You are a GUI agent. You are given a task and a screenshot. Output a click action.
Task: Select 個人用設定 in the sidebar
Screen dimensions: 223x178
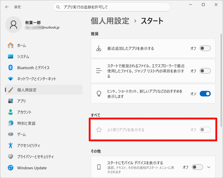pyautogui.click(x=44, y=90)
